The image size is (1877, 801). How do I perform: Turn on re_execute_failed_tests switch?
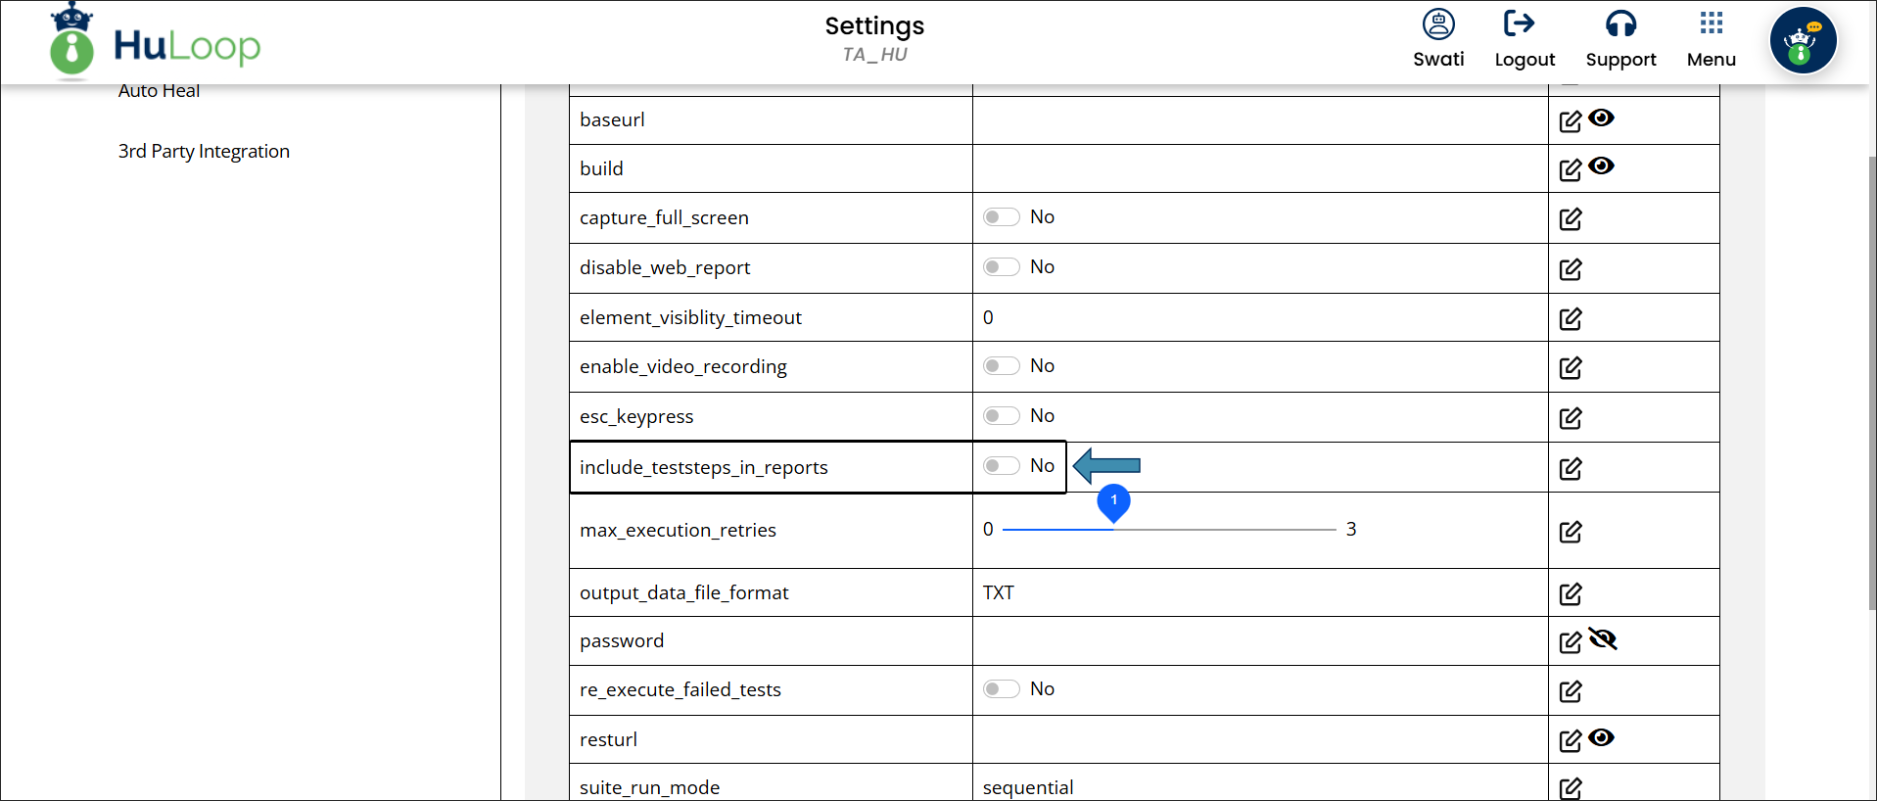click(x=1001, y=689)
